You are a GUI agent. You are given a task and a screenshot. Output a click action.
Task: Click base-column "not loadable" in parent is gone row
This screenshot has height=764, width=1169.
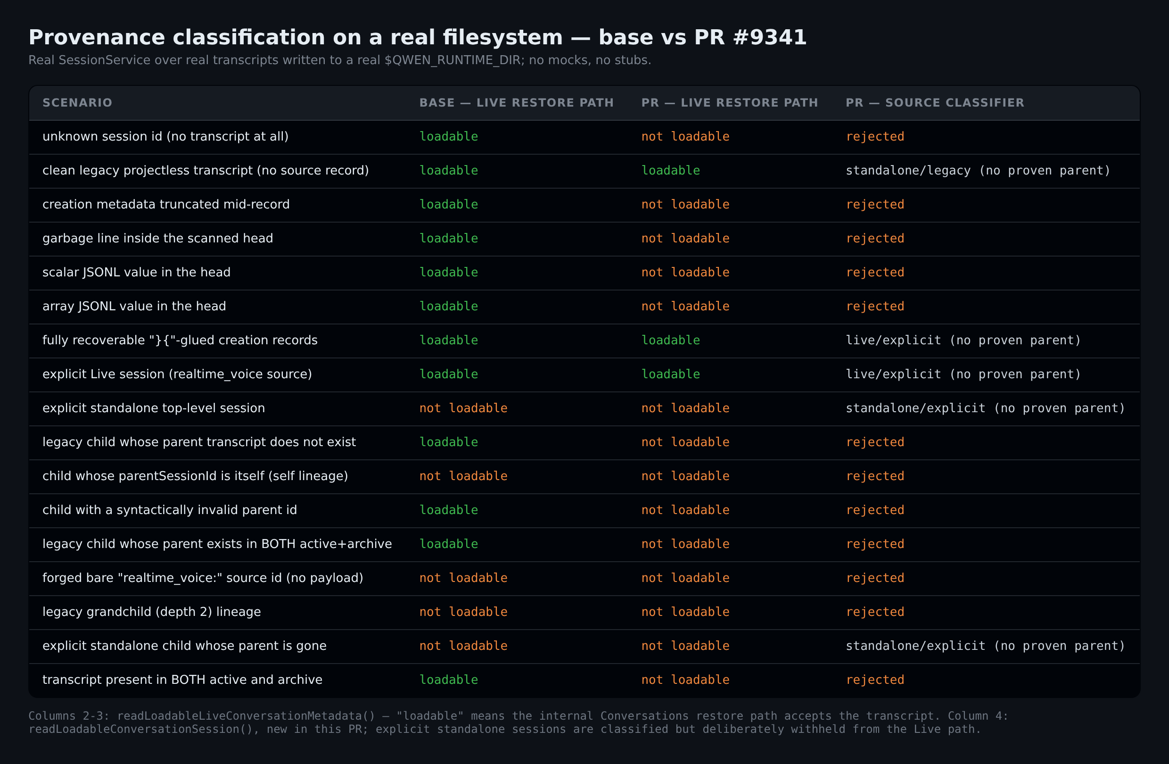[x=463, y=645]
